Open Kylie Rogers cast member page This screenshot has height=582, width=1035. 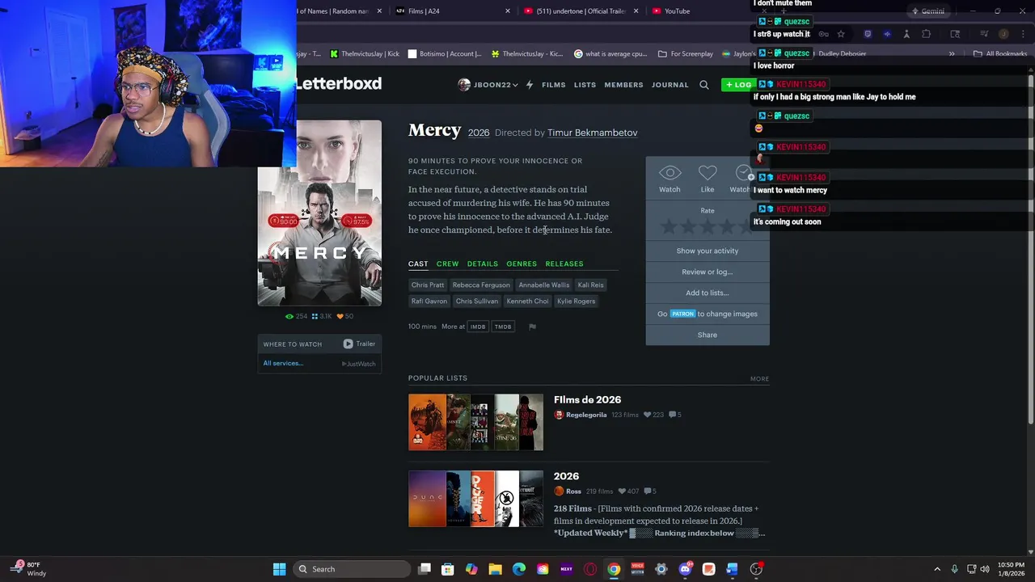[576, 301]
